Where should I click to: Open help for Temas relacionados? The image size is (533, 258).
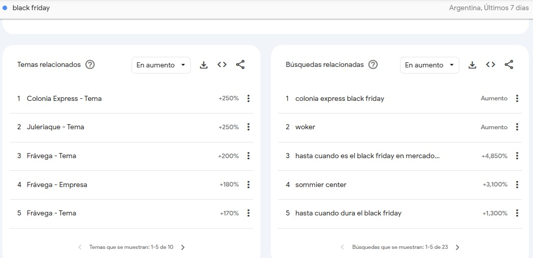tap(90, 64)
